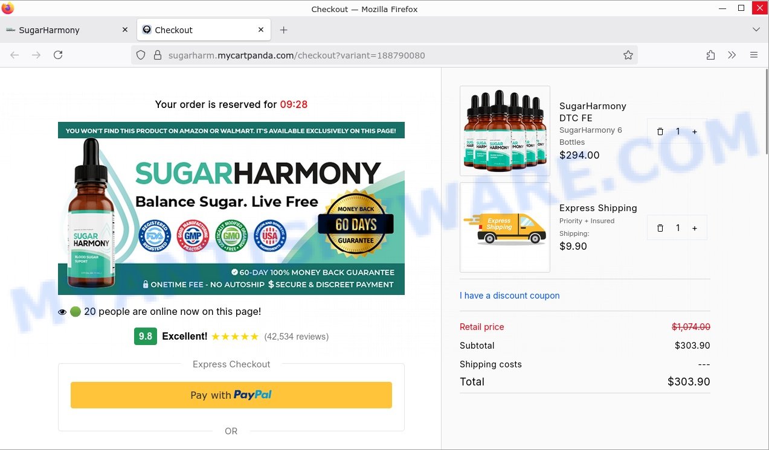Increase Express Shipping quantity with the plus
Screen dimensions: 769x450
[695, 228]
